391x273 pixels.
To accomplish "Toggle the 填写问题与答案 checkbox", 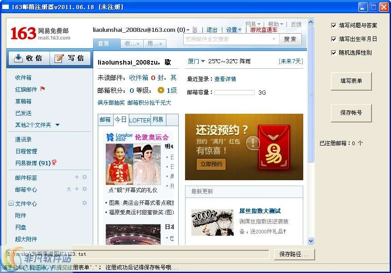I will (334, 25).
